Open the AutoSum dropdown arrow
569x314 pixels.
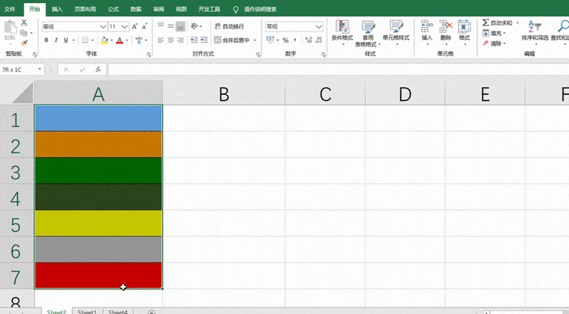pos(517,23)
